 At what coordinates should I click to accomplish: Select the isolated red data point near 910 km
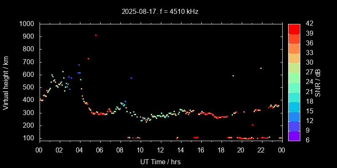[96, 35]
